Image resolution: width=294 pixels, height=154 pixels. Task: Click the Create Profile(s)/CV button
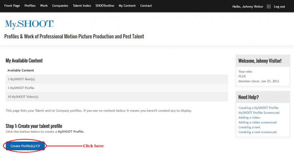(x=25, y=146)
